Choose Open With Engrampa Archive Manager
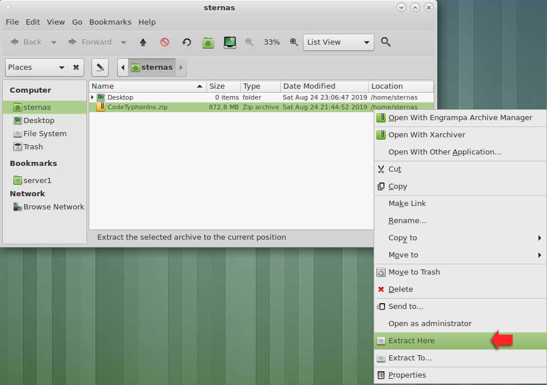Viewport: 547px width, 385px height. [460, 118]
